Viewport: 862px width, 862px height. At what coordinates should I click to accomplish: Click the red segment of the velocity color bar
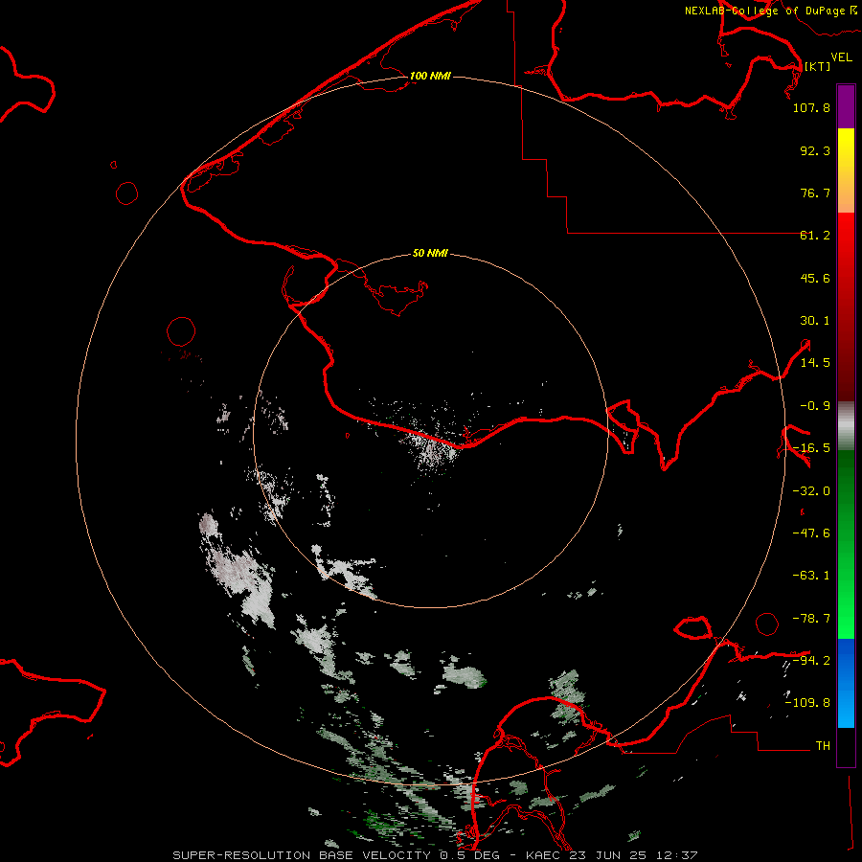pyautogui.click(x=846, y=306)
